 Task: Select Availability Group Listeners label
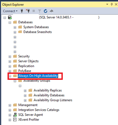coord(53,100)
